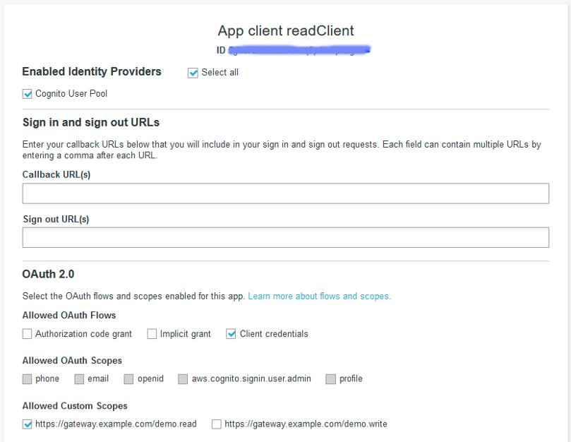The width and height of the screenshot is (571, 442).
Task: Enable the phone OAuth scope
Action: [x=27, y=378]
